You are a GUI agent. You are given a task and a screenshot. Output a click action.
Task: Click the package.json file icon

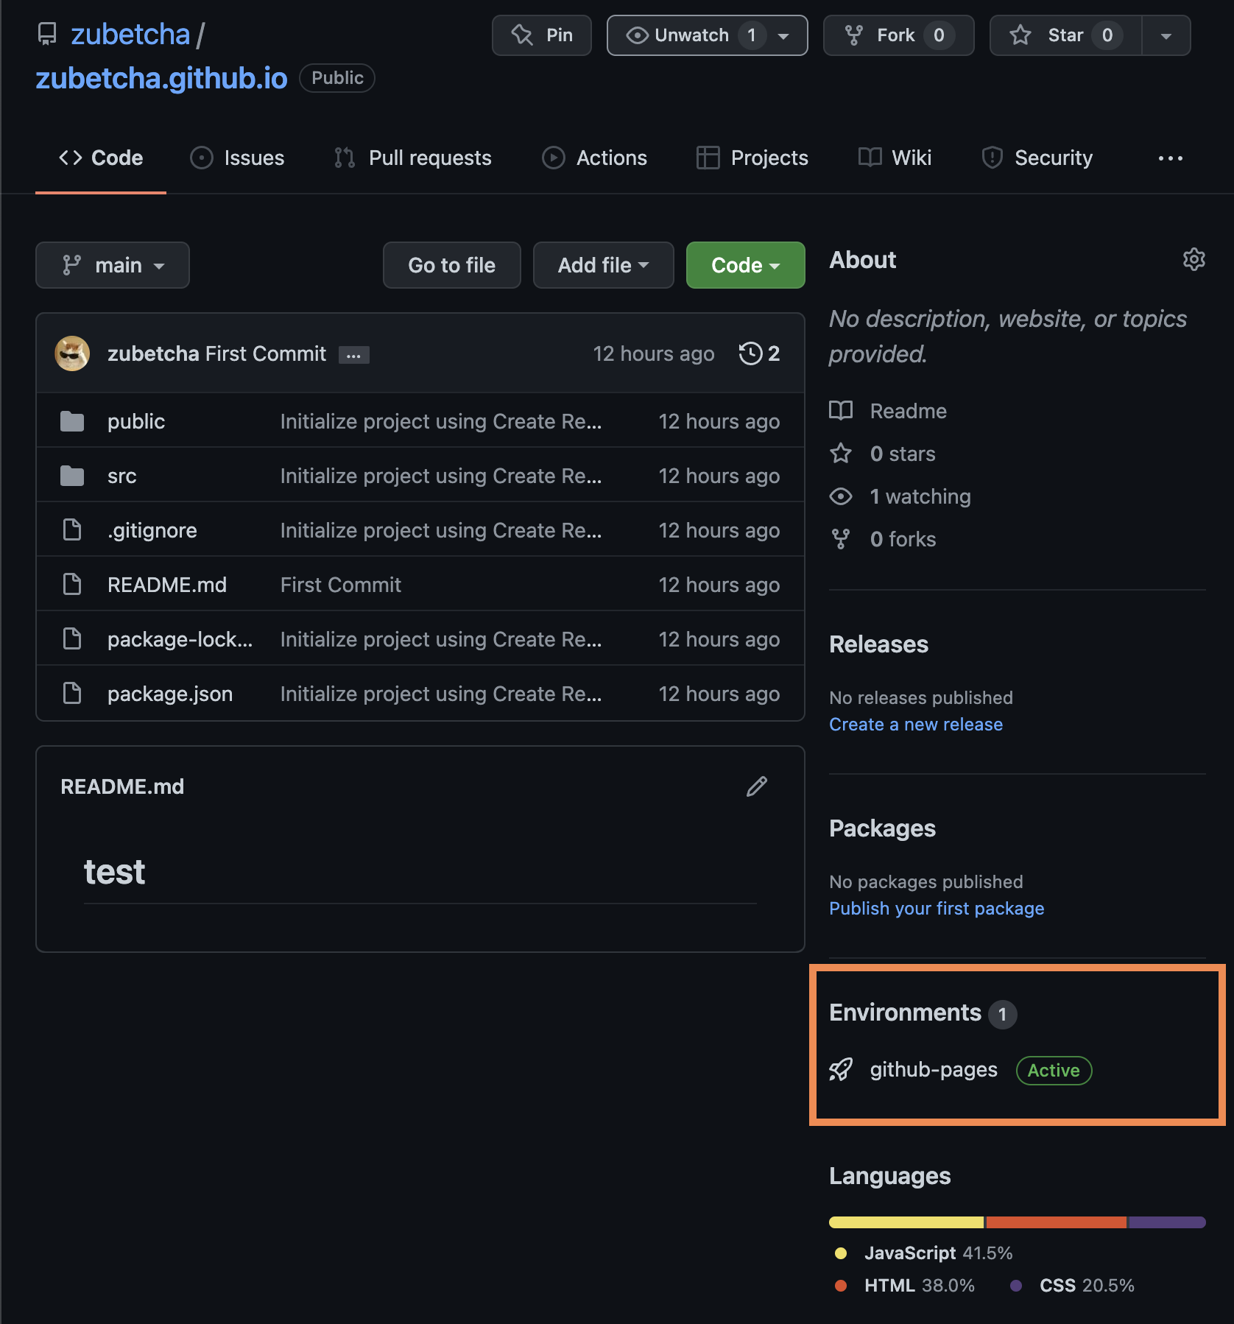[72, 694]
